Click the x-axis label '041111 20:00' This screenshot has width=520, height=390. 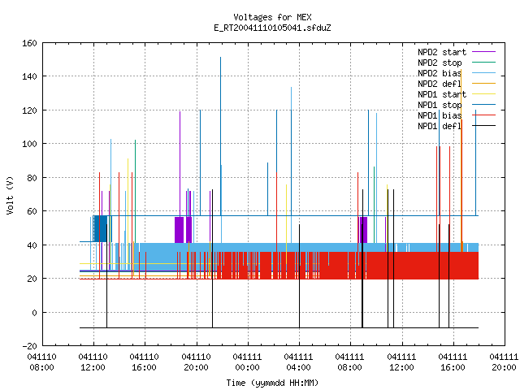[x=504, y=362]
